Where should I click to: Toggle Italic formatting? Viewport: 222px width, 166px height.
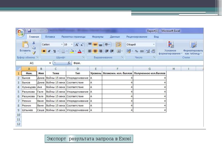(x=49, y=51)
